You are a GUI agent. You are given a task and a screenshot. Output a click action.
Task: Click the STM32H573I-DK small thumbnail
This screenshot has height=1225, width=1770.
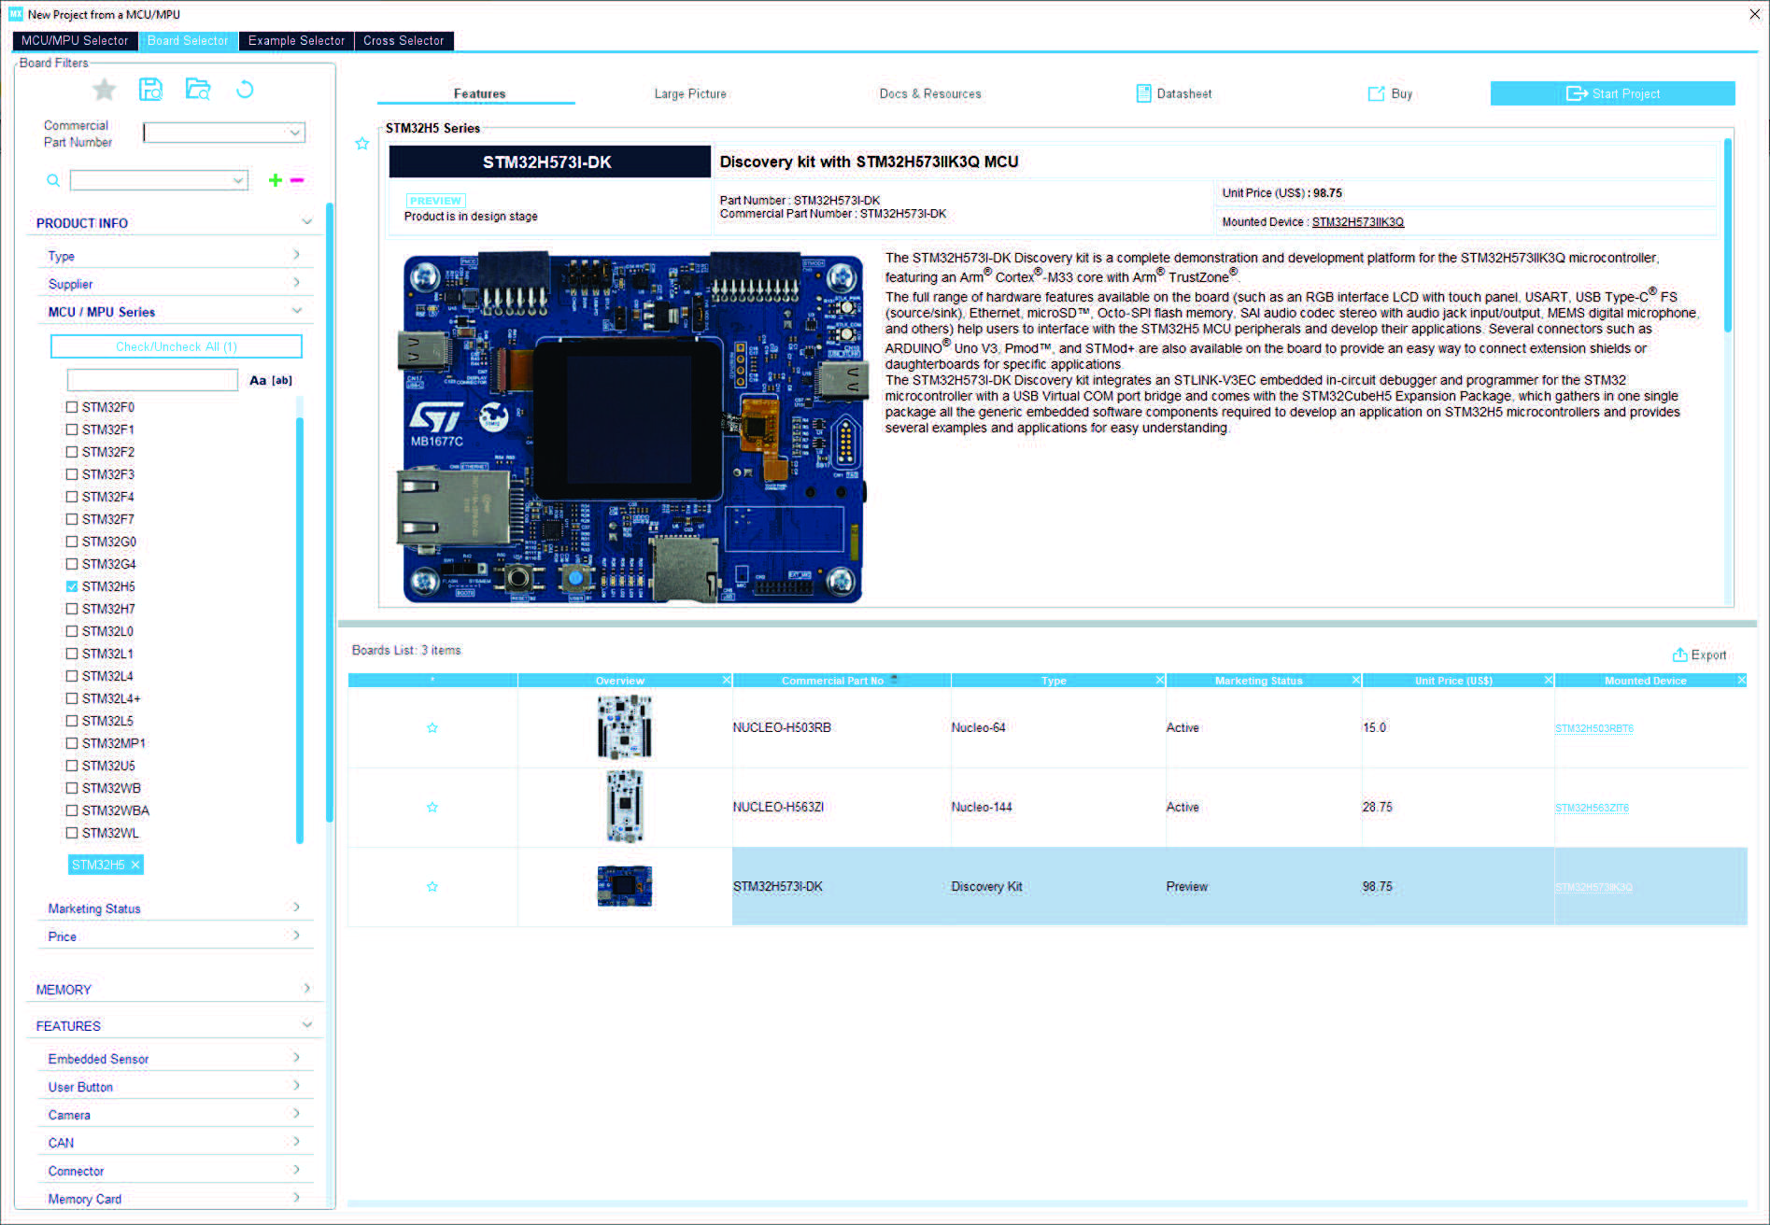pyautogui.click(x=624, y=886)
